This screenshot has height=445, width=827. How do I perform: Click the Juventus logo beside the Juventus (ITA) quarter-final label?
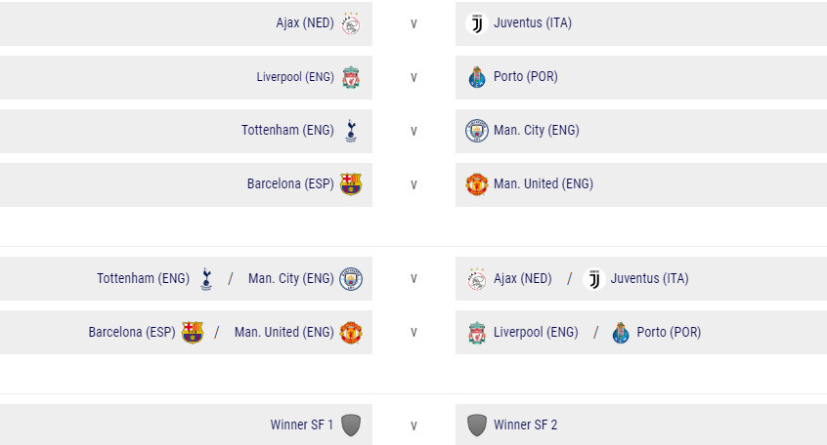point(477,23)
